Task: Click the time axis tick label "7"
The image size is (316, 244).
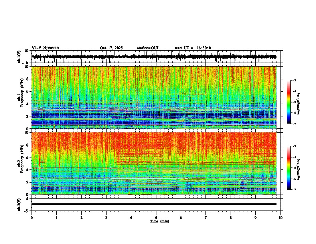Action: pyautogui.click(x=206, y=218)
